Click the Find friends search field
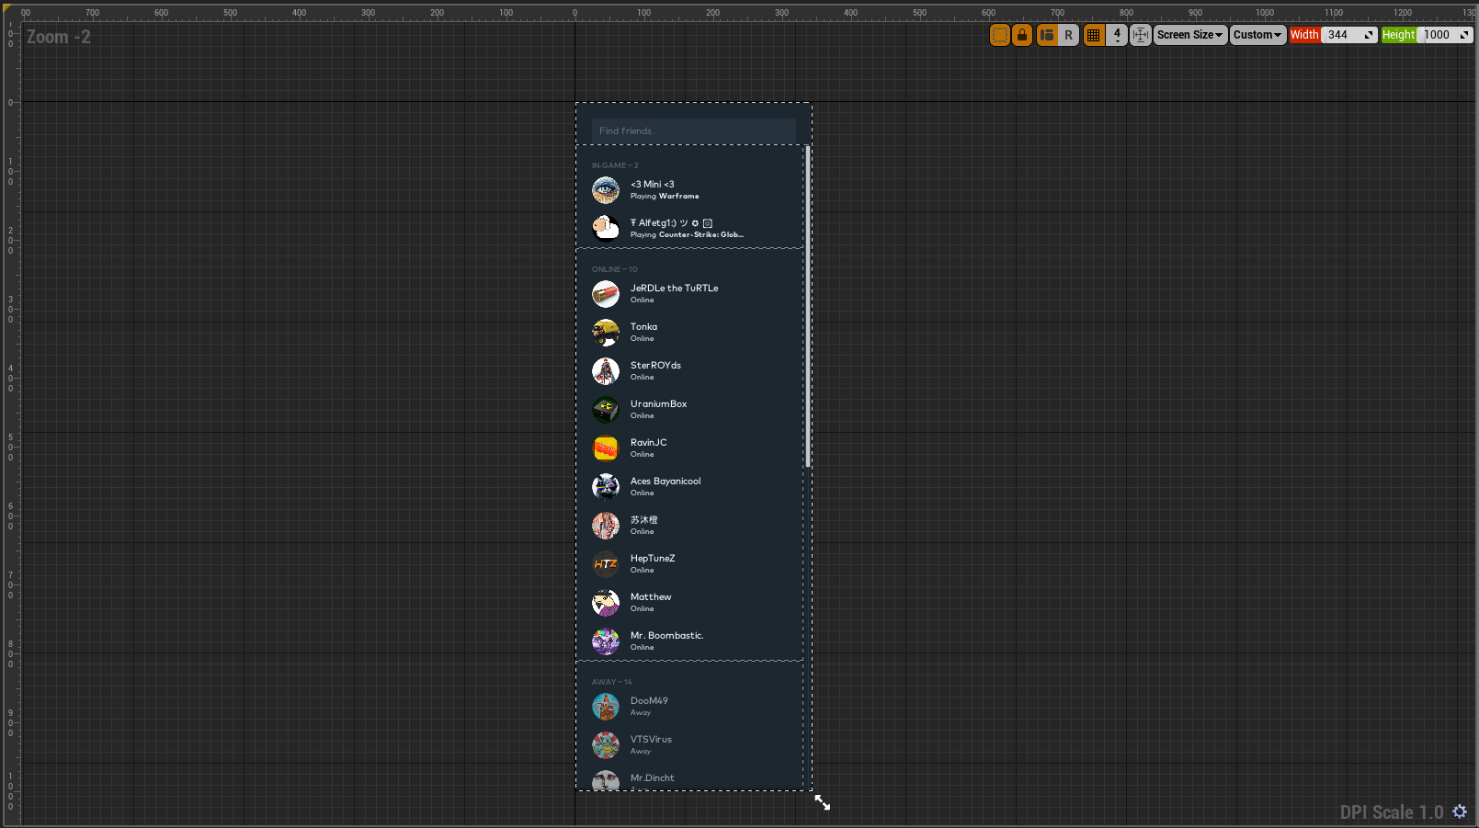This screenshot has width=1479, height=828. pyautogui.click(x=694, y=130)
